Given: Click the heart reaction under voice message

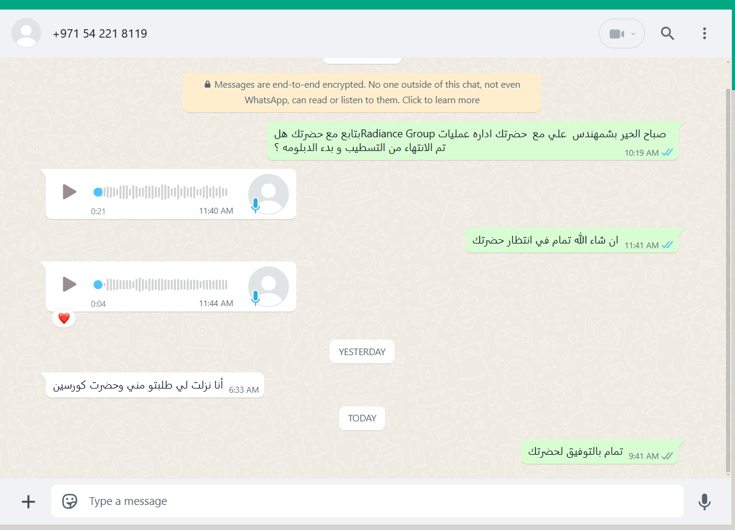Looking at the screenshot, I should tap(64, 319).
